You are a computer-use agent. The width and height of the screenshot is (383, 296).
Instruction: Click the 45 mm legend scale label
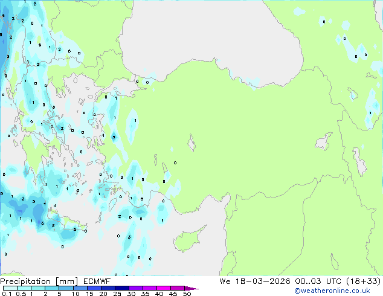[173, 294]
